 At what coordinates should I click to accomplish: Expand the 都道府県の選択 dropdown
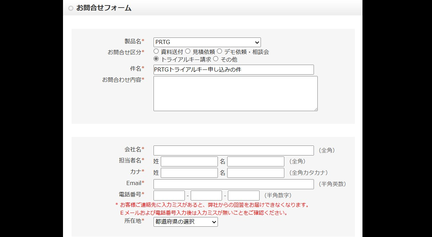click(186, 222)
